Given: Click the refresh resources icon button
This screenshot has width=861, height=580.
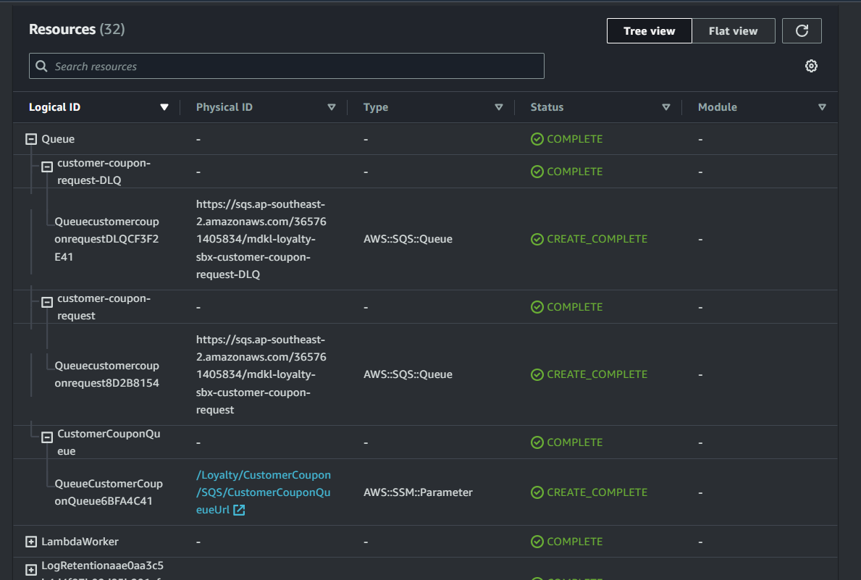Looking at the screenshot, I should (802, 31).
